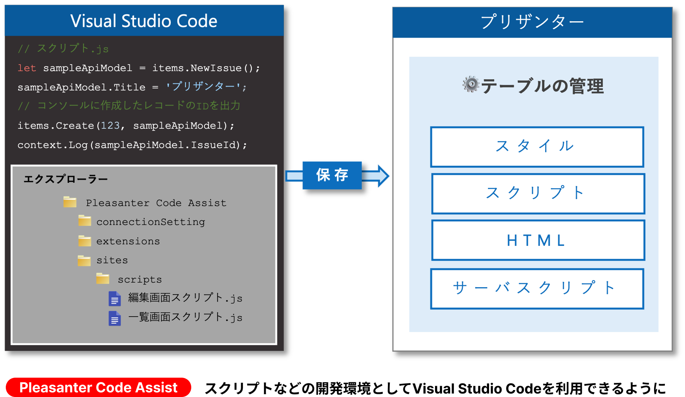Screen dimensions: 685x397
Task: Click the items.Create(123, sampleApiModel) line
Action: pyautogui.click(x=126, y=126)
